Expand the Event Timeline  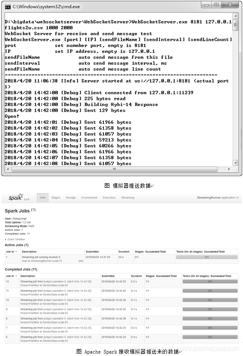coord(15,239)
